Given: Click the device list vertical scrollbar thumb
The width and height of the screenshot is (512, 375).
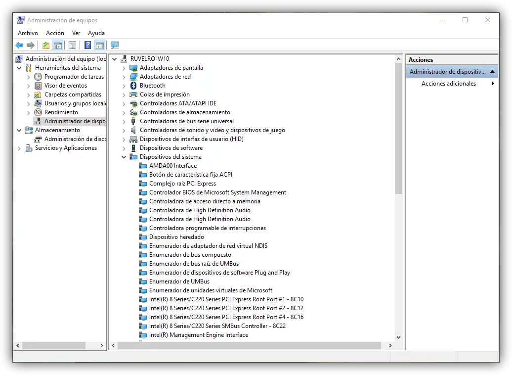Looking at the screenshot, I should point(398,128).
